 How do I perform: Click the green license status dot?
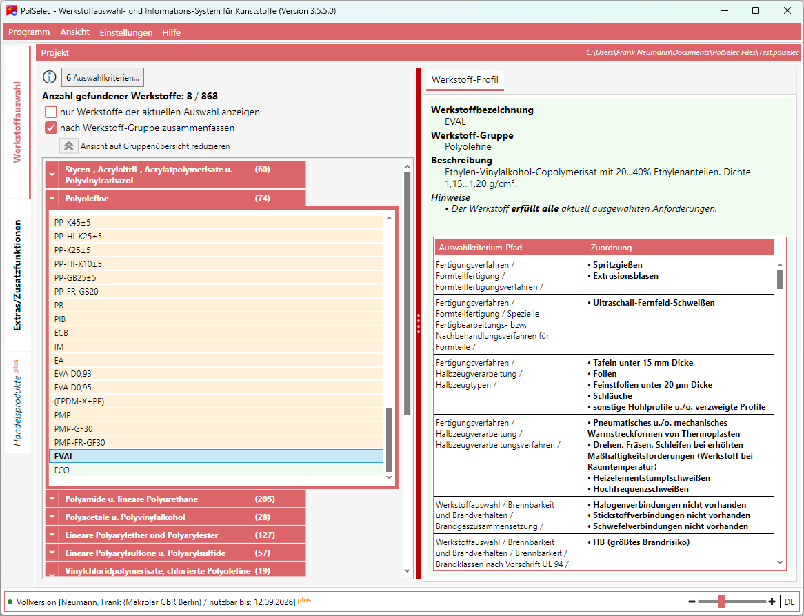click(x=10, y=602)
